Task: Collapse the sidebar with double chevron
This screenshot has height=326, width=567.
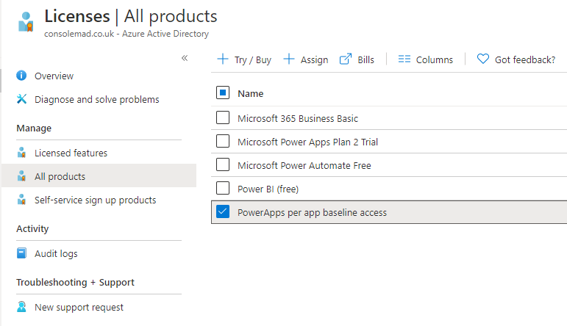Action: click(x=185, y=58)
